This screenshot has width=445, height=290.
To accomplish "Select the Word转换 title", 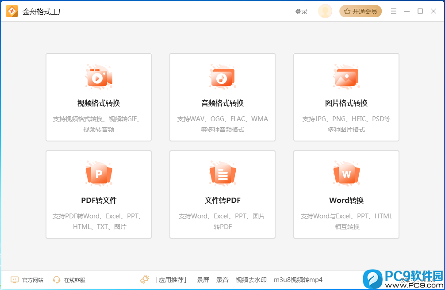I will (346, 200).
